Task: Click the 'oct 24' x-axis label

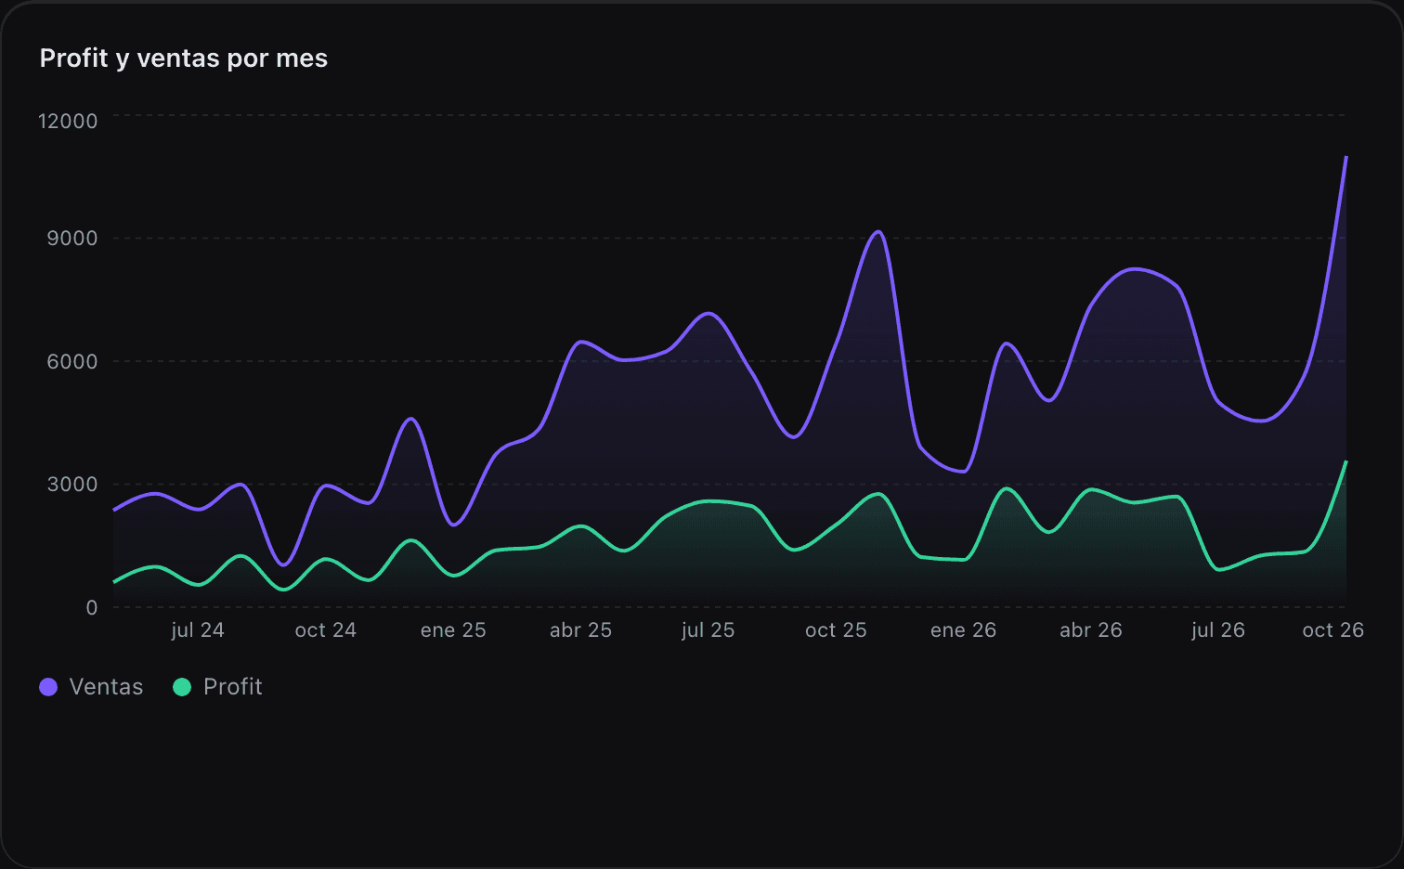Action: click(x=326, y=630)
